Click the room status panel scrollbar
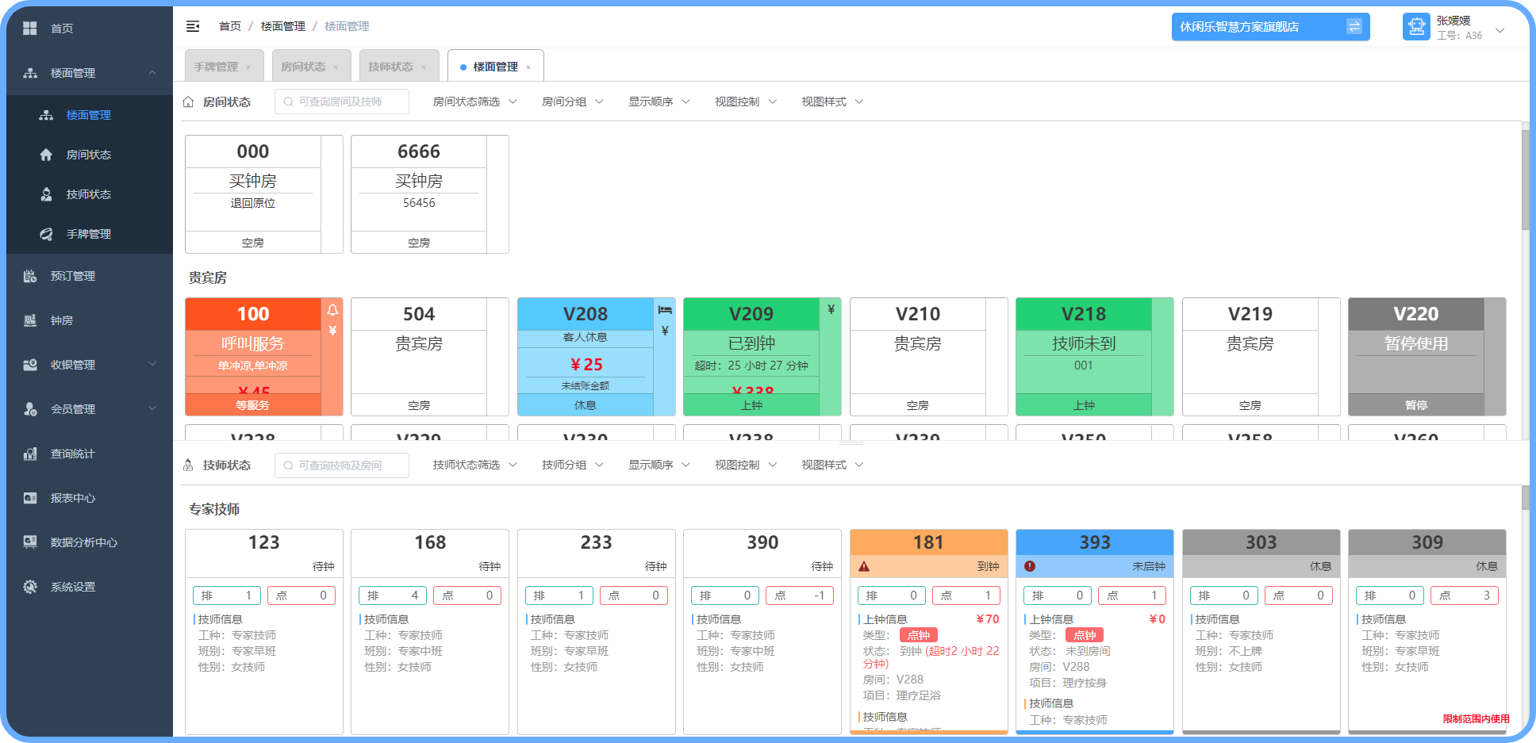This screenshot has height=743, width=1536. [x=1525, y=179]
